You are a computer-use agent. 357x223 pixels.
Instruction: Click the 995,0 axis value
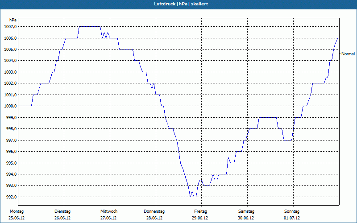click(12, 163)
